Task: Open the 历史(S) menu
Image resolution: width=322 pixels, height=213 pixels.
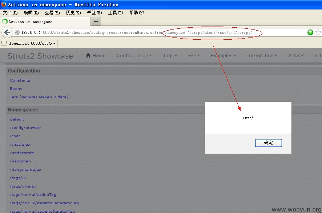Action: click(x=73, y=13)
